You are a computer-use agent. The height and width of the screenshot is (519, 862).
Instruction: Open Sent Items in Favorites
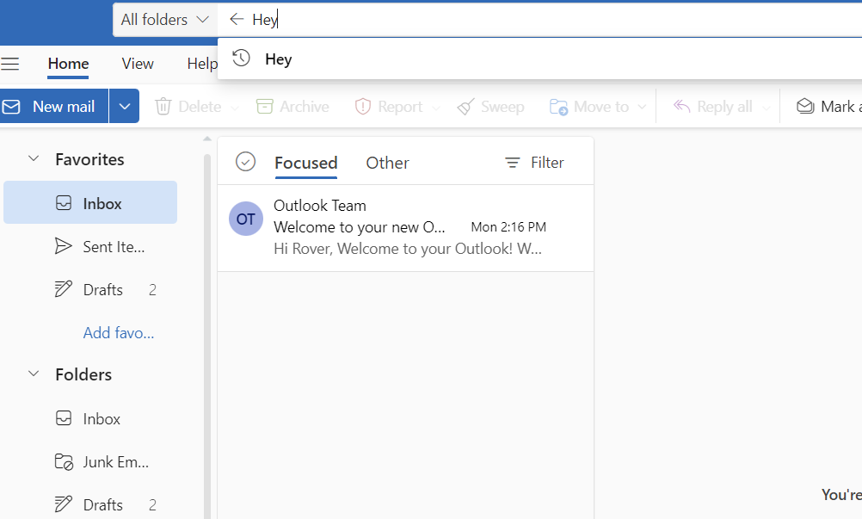point(90,246)
